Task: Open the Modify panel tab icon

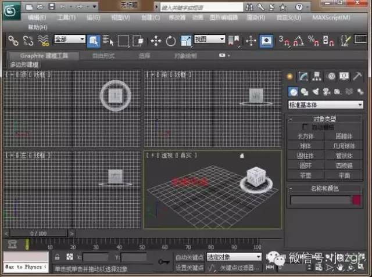Action: 303,77
